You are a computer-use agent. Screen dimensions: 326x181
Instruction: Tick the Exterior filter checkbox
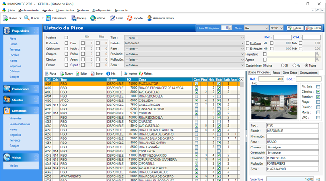[x=66, y=65]
